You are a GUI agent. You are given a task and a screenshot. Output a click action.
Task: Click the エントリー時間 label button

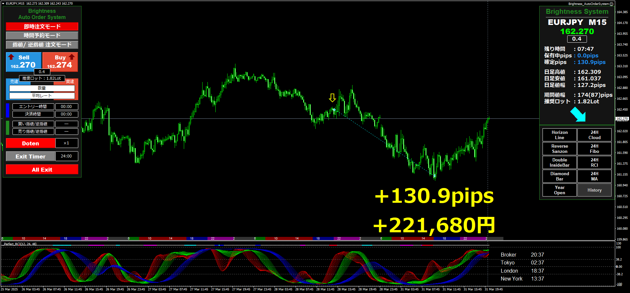33,107
